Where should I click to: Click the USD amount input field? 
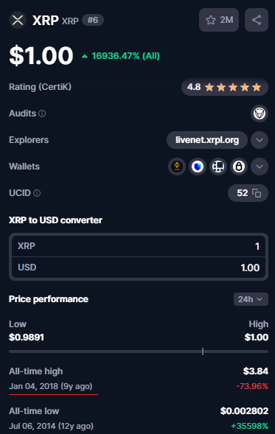[139, 267]
